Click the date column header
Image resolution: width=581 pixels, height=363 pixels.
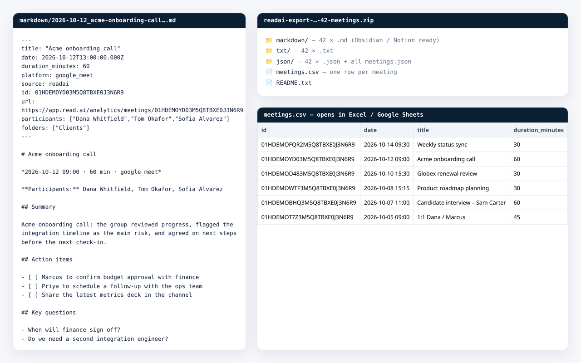point(387,130)
